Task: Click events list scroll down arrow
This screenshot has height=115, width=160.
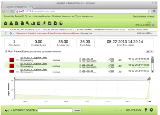Action: pos(153,72)
